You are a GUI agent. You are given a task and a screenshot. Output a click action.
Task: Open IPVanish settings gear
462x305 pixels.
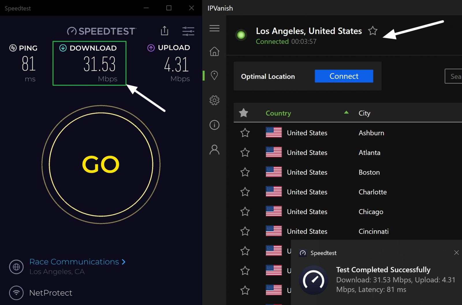pos(214,100)
